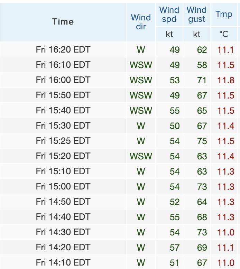Image resolution: width=240 pixels, height=269 pixels.
Task: Click the 51 kt wind speed value
Action: [175, 263]
